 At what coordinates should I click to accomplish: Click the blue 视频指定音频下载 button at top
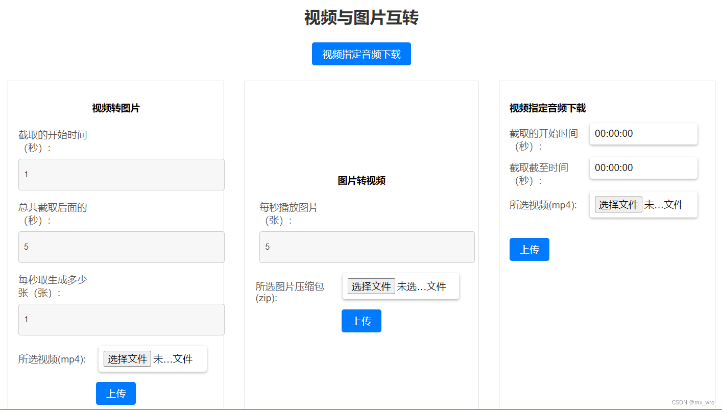coord(361,54)
